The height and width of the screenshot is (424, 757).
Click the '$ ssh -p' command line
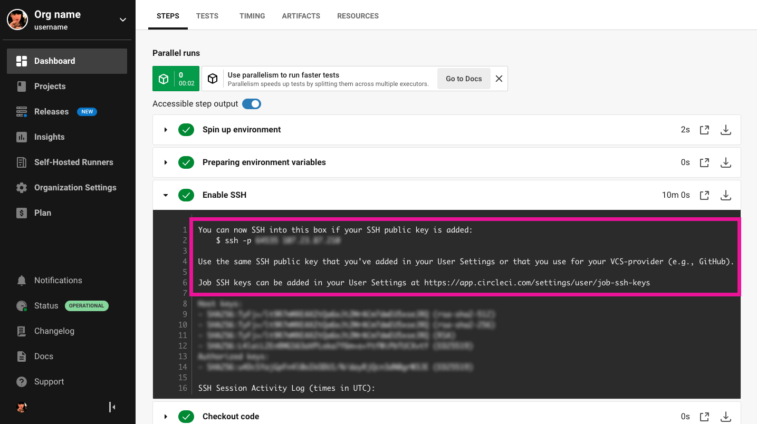234,240
